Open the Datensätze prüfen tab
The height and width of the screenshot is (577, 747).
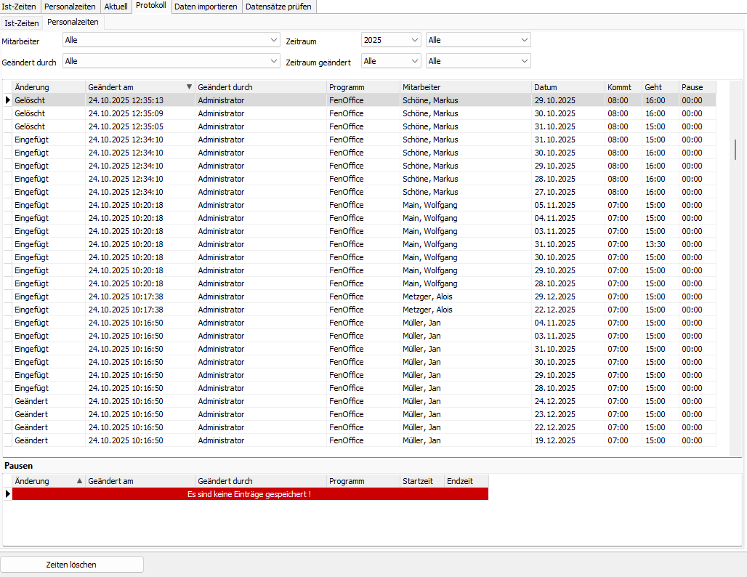[x=278, y=7]
